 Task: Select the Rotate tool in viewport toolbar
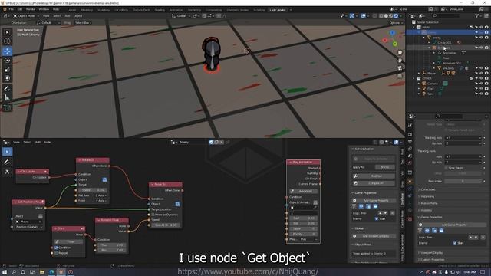[8, 61]
